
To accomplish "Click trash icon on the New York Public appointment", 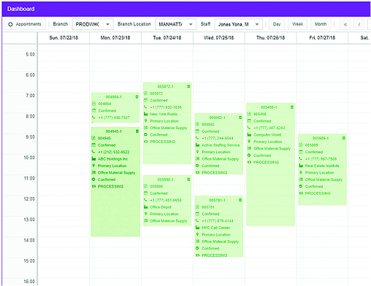I will pyautogui.click(x=188, y=86).
